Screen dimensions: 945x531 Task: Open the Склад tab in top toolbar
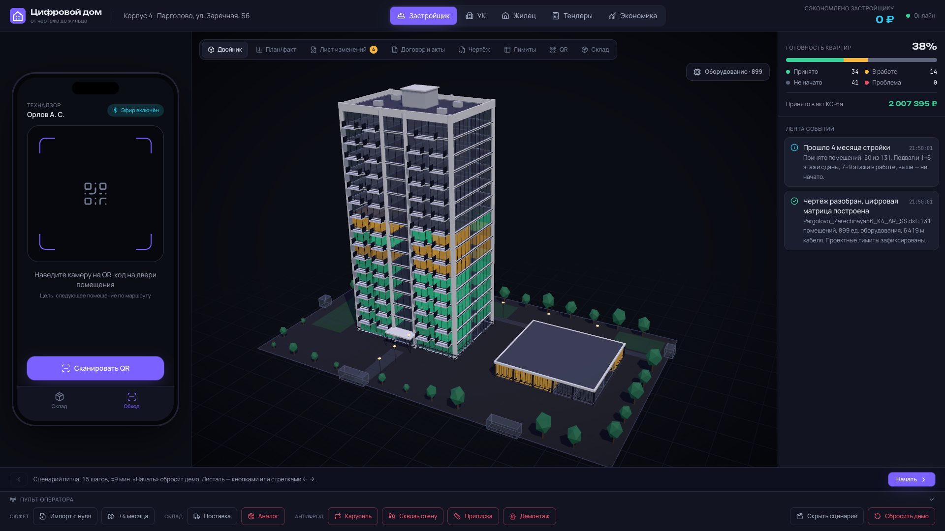[595, 50]
